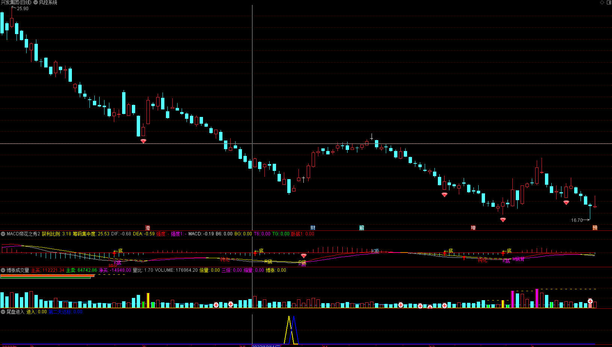Click the highlighted date label on time axis

(266, 346)
